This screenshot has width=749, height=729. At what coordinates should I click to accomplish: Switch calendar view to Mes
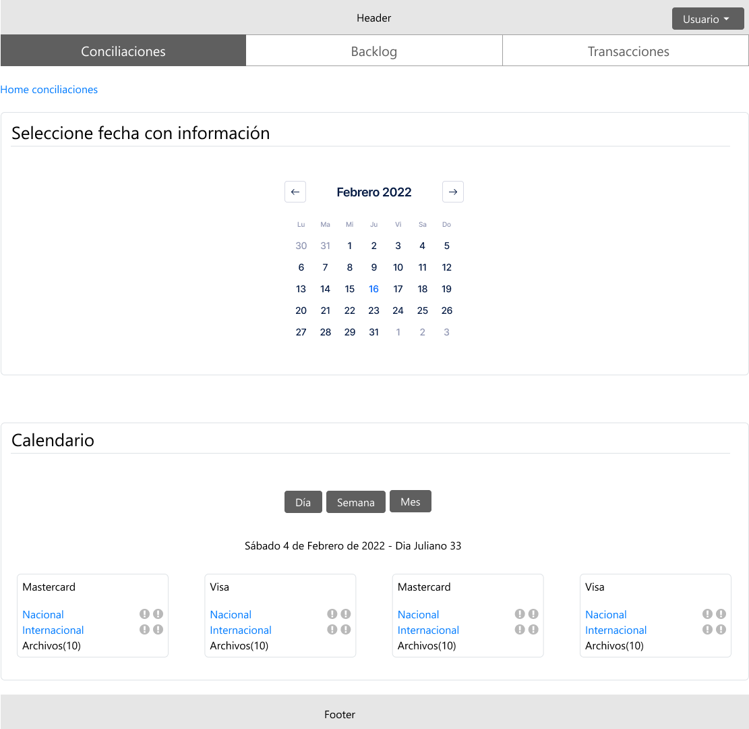(410, 502)
